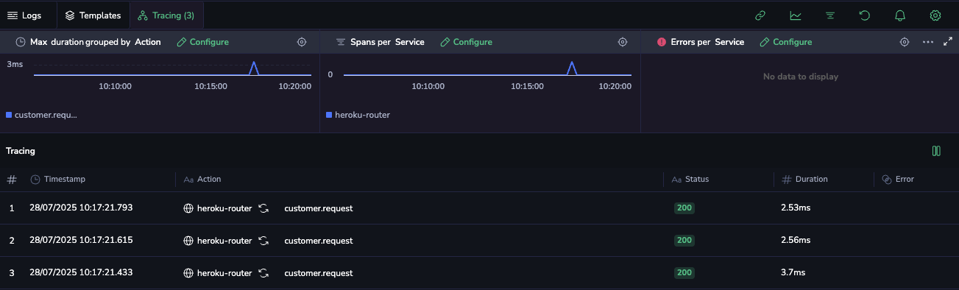Open the three-dot more options menu

[x=927, y=42]
